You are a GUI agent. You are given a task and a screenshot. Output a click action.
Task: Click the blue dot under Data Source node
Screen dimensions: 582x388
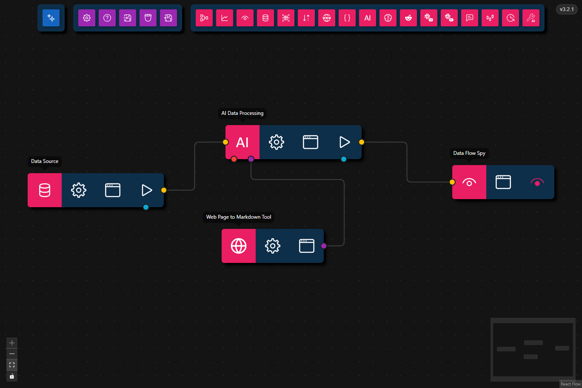coord(146,207)
